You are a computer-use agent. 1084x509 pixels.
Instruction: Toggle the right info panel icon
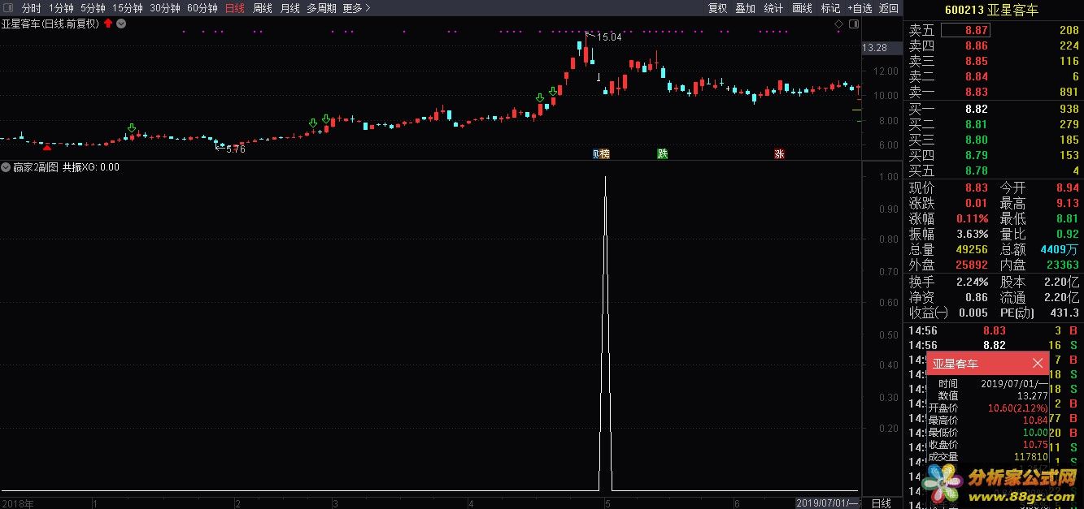pyautogui.click(x=853, y=24)
